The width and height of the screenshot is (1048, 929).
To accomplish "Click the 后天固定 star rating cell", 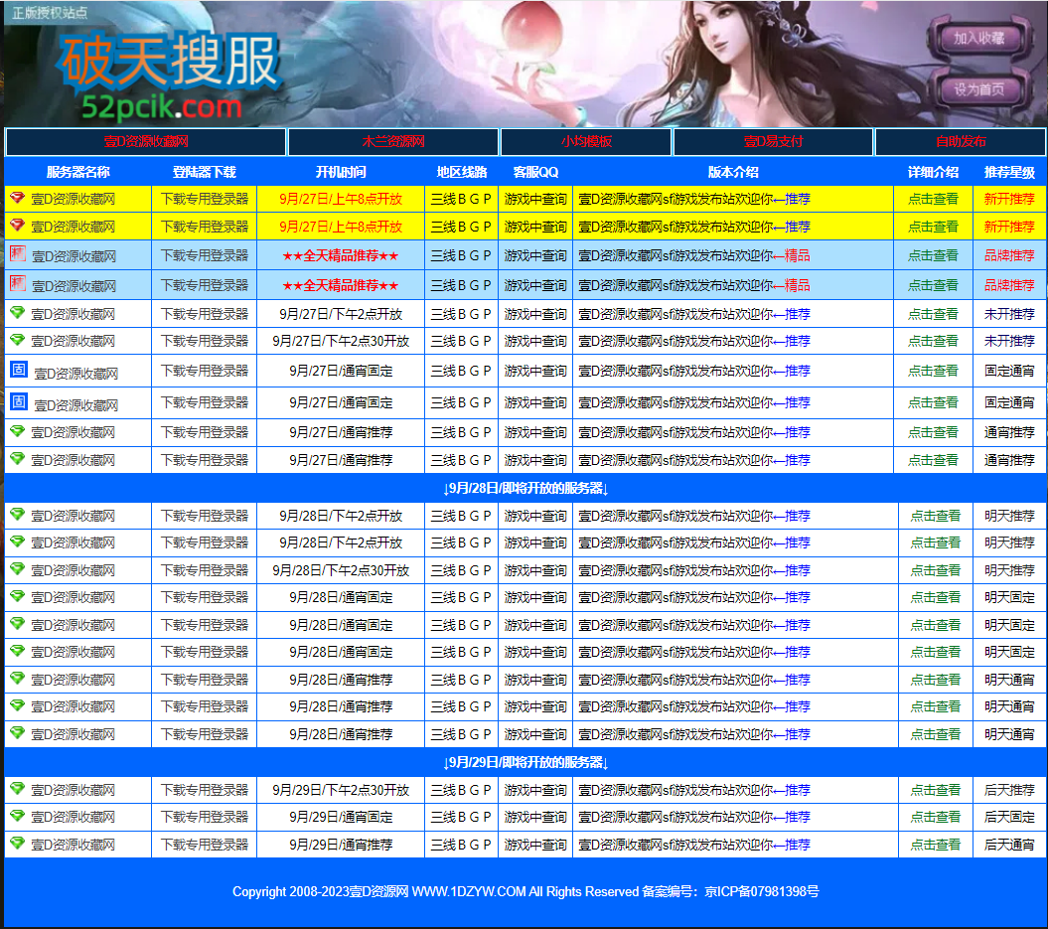I will click(x=1009, y=817).
